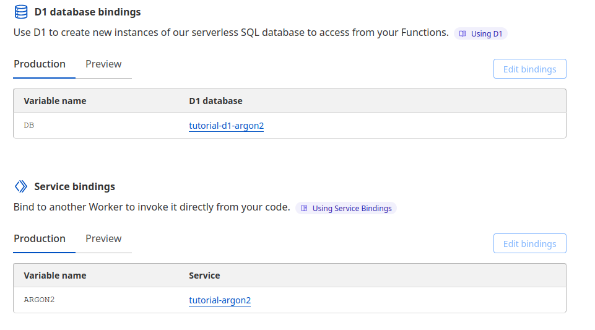Open the tutorial-argon2 service link
Screen dimensions: 595x330
point(220,300)
